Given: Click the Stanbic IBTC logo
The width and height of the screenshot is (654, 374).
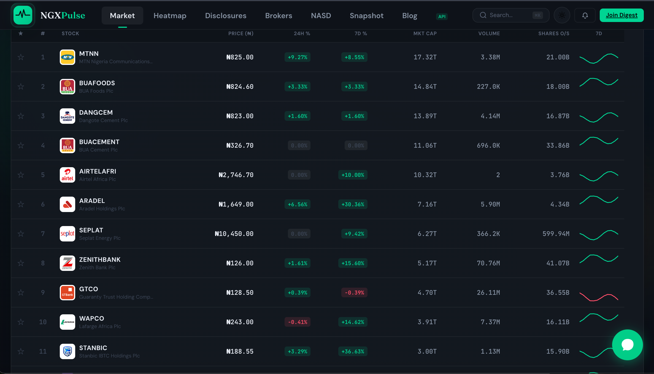Looking at the screenshot, I should [67, 351].
